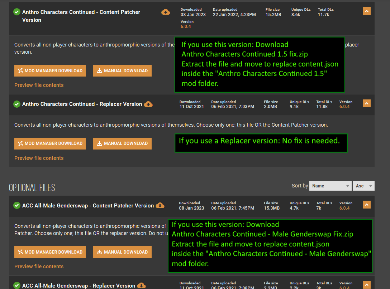Manual Download for Anthro Content Patcher Version
This screenshot has width=390, height=289.
click(122, 71)
